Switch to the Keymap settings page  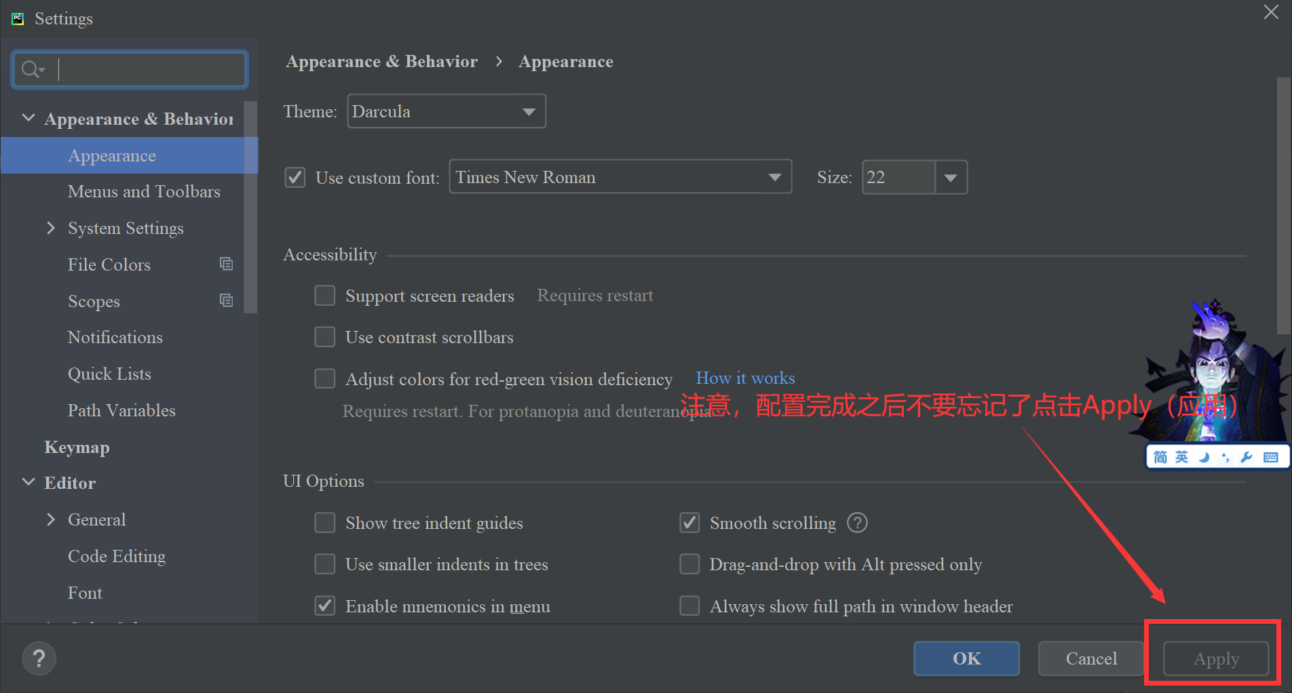[77, 447]
